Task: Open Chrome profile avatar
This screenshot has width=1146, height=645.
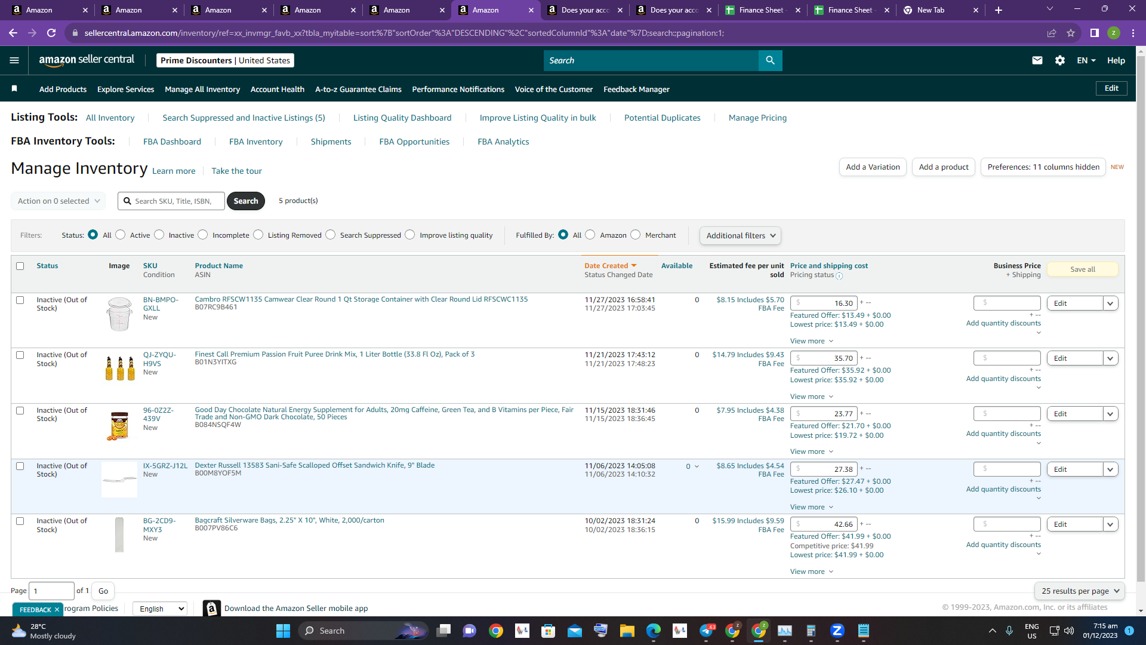Action: [1114, 33]
